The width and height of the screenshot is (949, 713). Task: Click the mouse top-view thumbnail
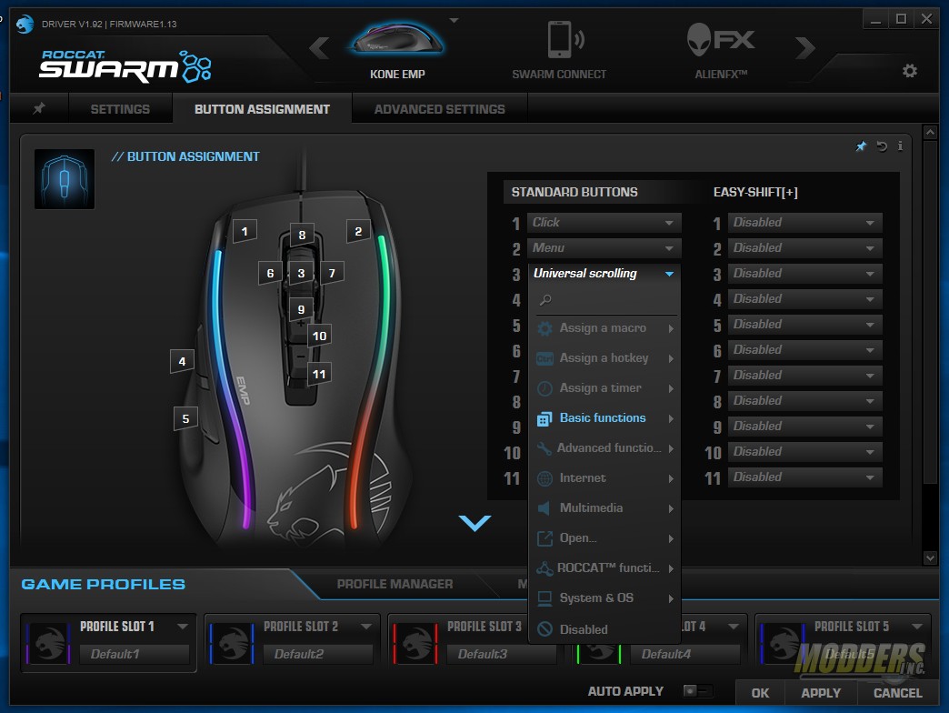point(65,179)
